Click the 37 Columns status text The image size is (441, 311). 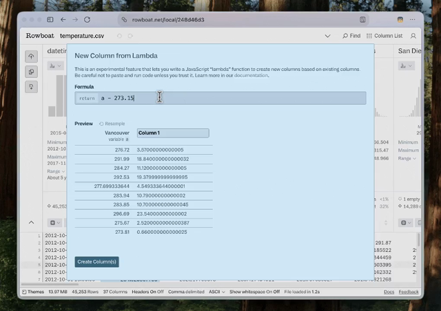tap(115, 292)
